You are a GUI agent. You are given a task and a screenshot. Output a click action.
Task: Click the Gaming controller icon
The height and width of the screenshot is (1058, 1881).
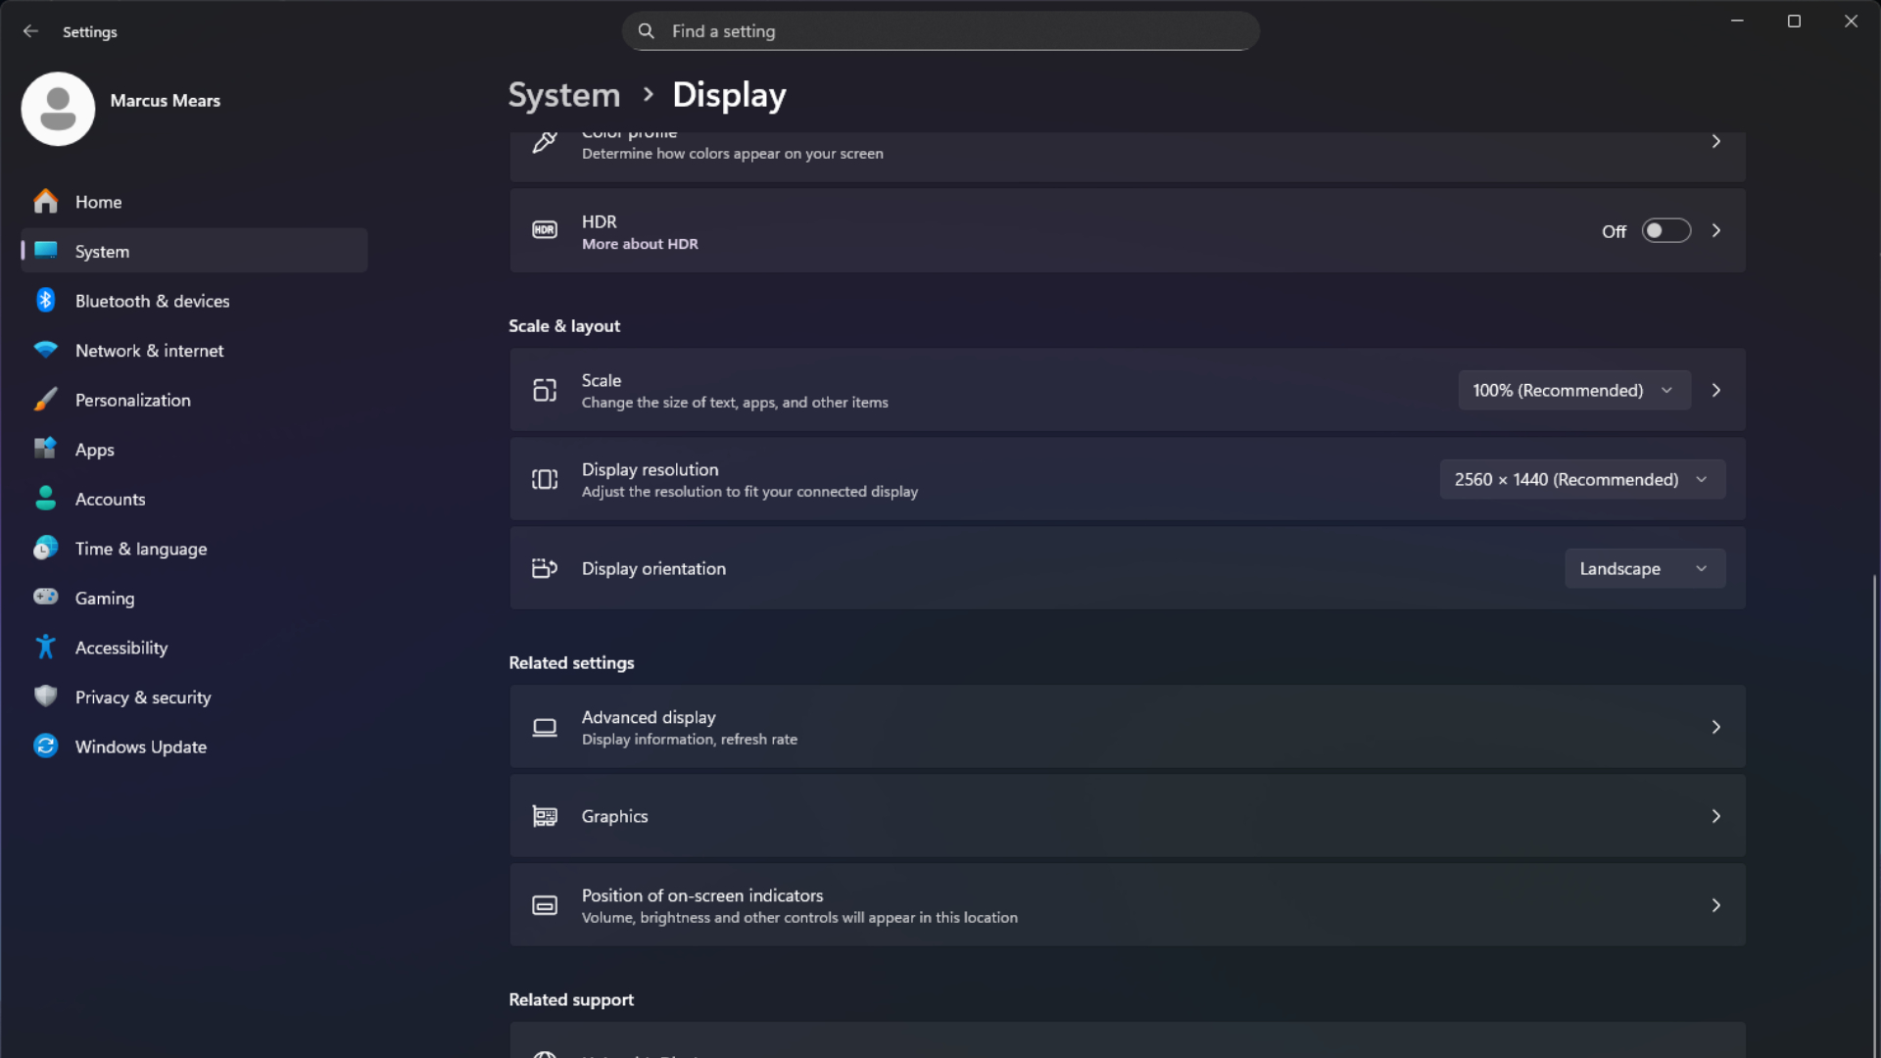click(46, 598)
